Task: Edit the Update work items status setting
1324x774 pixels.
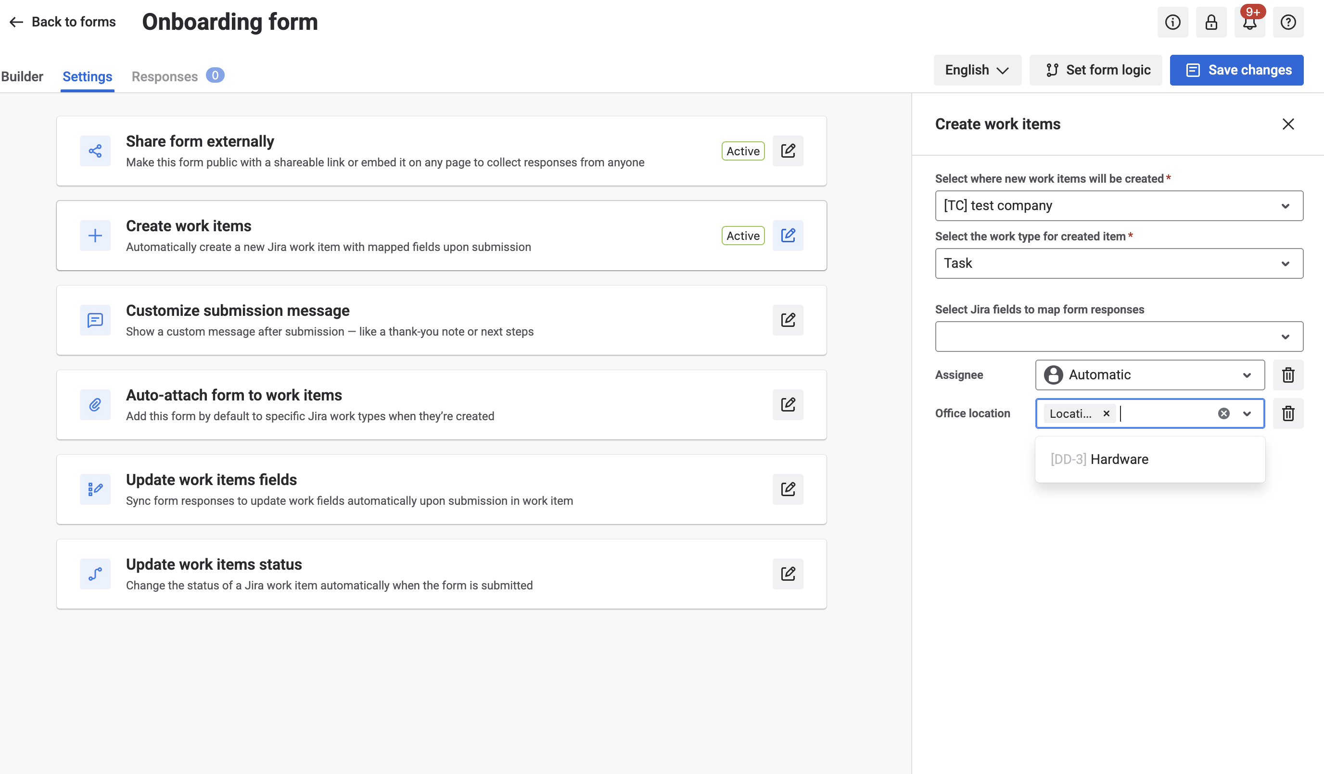Action: [x=788, y=574]
